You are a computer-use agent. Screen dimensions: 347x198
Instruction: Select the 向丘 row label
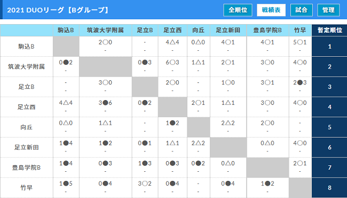(26, 127)
